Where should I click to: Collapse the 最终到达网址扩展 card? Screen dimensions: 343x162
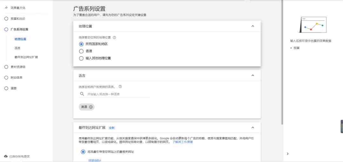pyautogui.click(x=253, y=128)
